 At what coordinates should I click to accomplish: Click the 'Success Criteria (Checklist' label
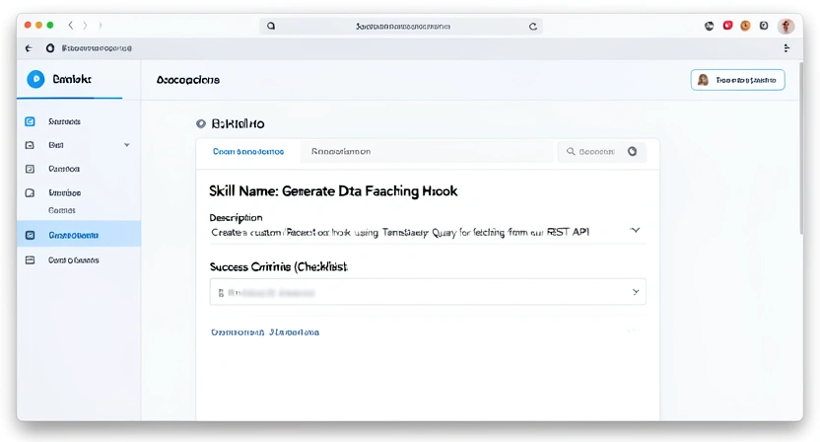coord(278,266)
